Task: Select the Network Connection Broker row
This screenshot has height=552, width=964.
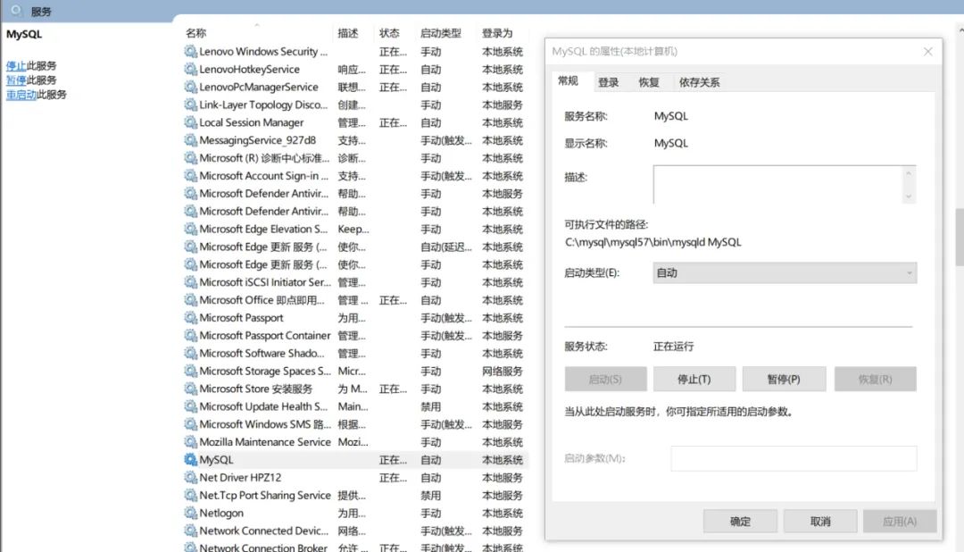Action: click(x=355, y=547)
